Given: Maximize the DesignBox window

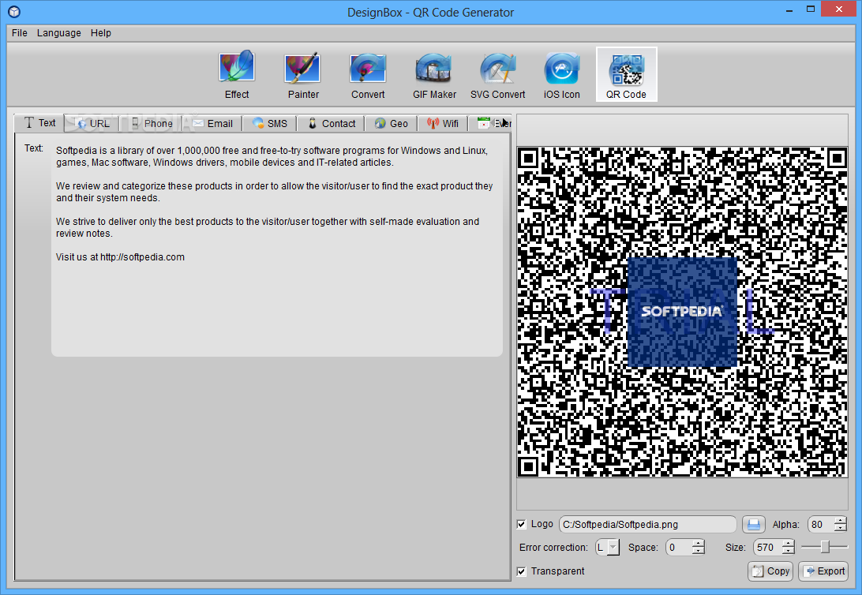Looking at the screenshot, I should coord(811,9).
